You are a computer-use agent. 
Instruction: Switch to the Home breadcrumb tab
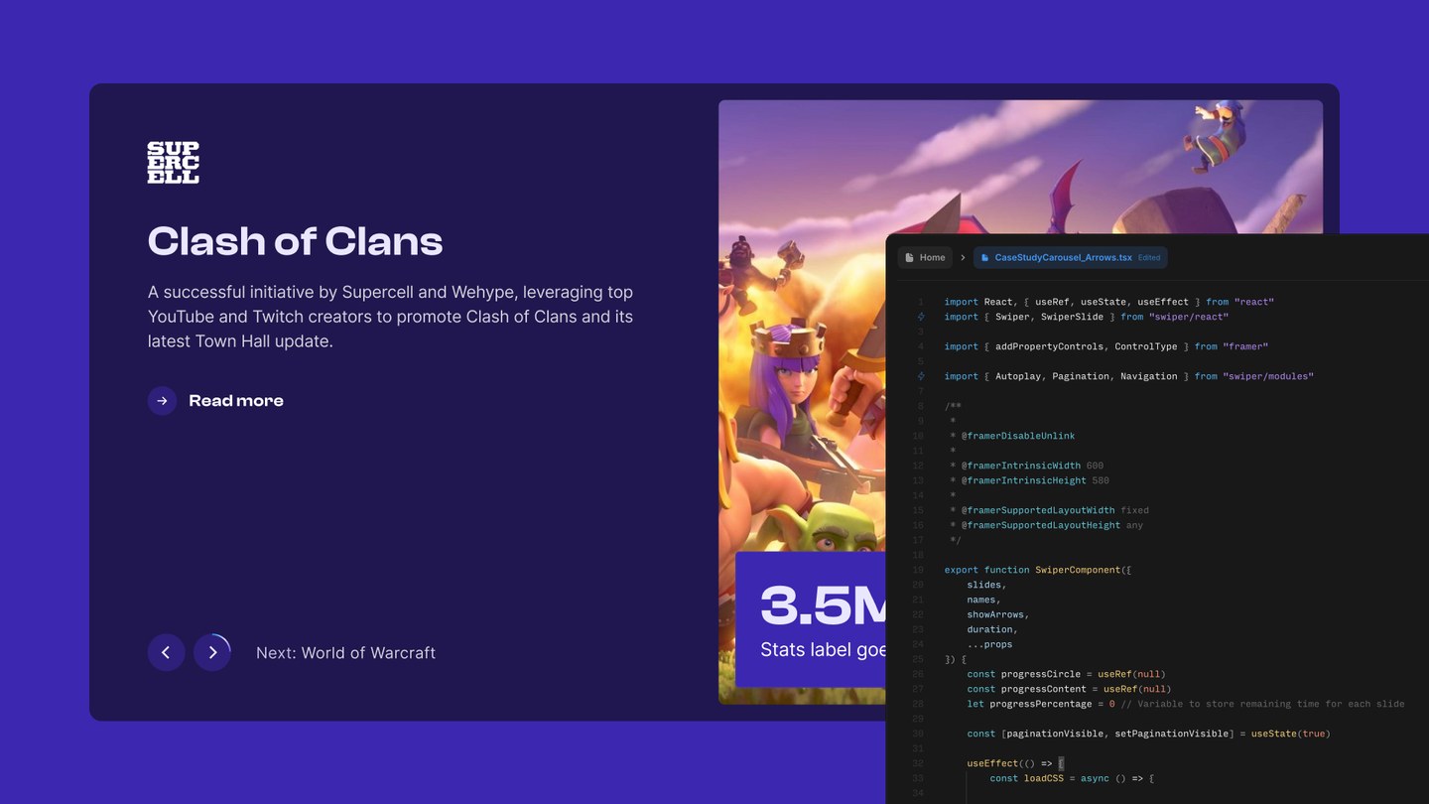925,258
